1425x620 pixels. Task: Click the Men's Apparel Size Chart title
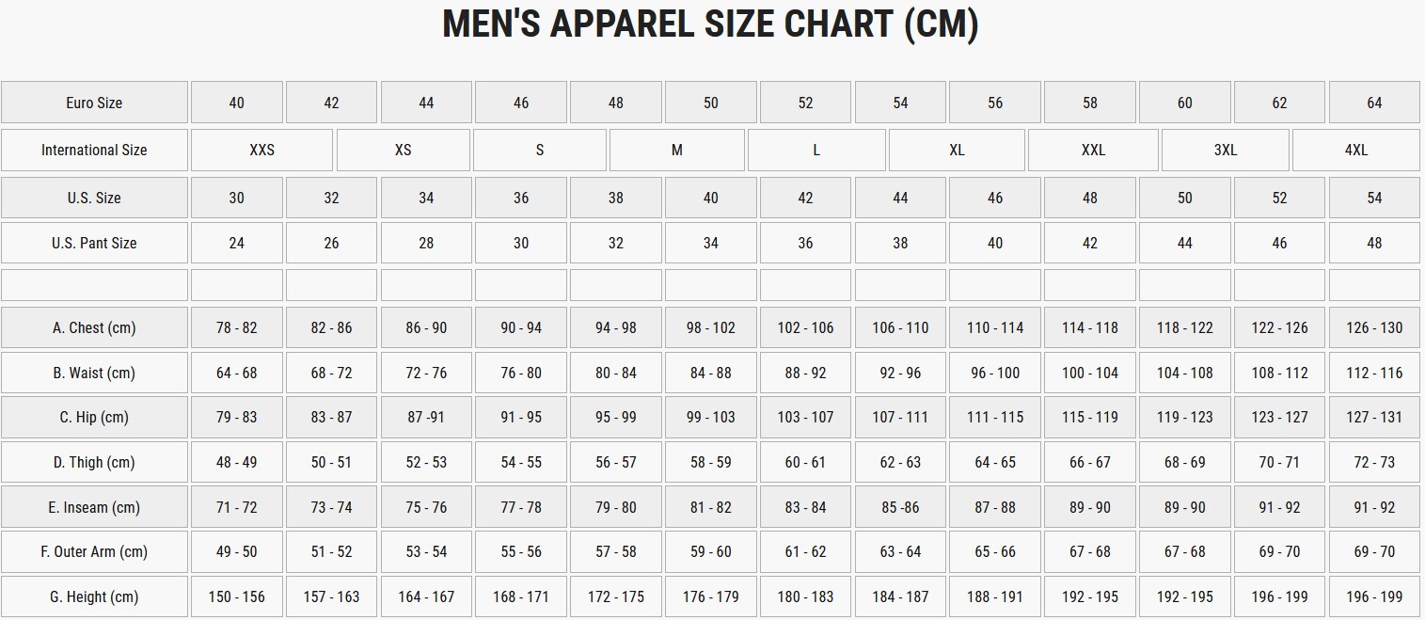[711, 24]
